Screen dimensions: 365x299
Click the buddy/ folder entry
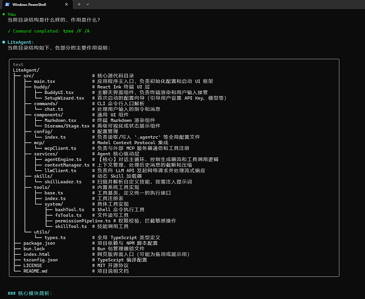pos(42,87)
